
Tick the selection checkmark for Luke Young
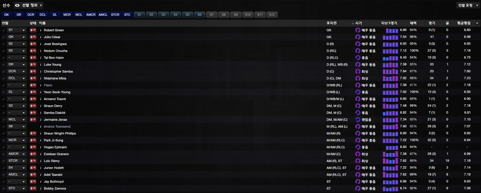point(4,64)
